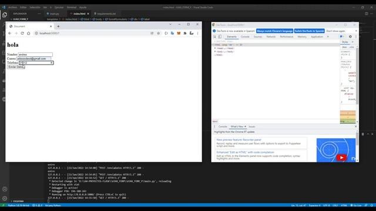
Task: Open Enhanced Edit as HTML link
Action: tap(245, 152)
